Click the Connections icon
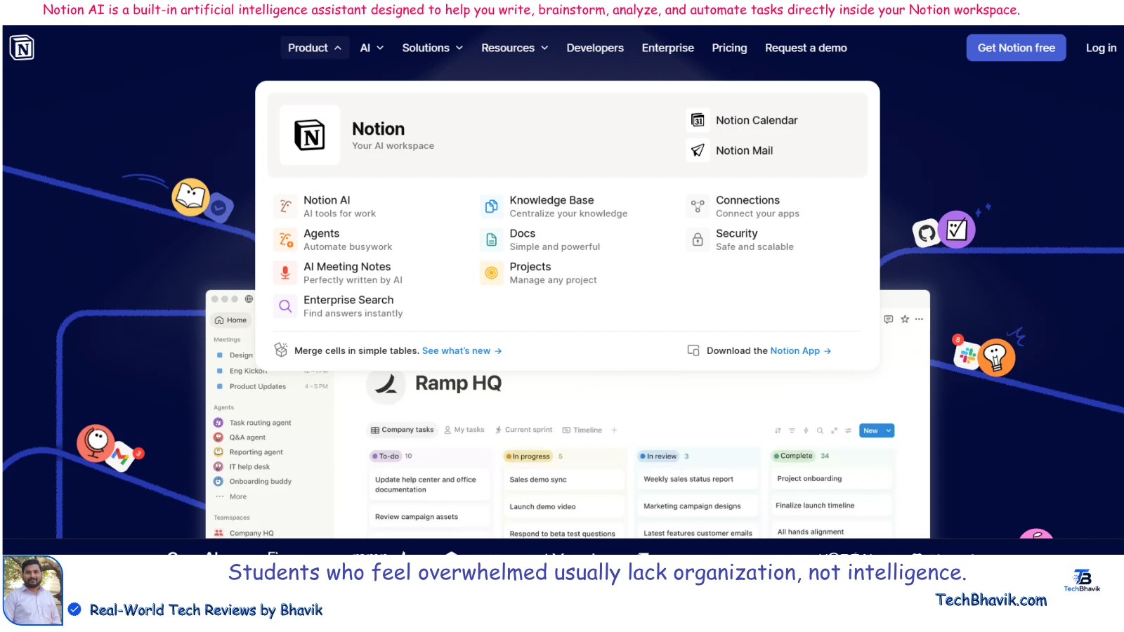 [x=698, y=206]
